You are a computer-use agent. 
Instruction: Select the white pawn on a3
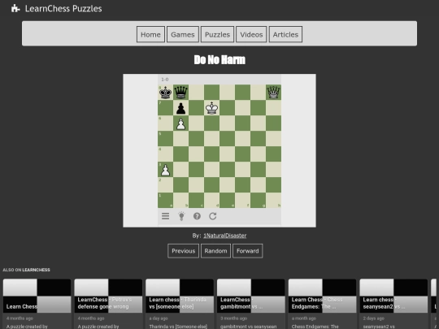166,169
